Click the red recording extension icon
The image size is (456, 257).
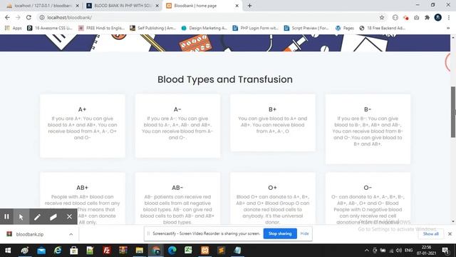pos(405,17)
